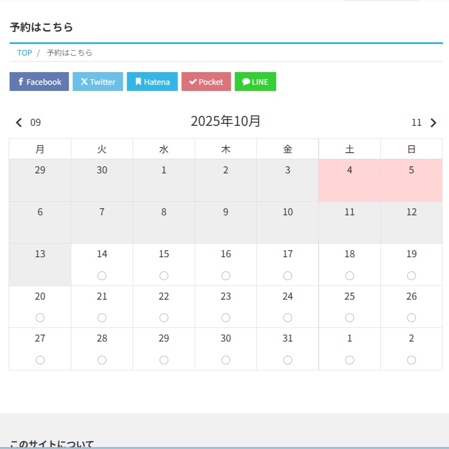
Task: Click the date number 14
Action: 102,254
